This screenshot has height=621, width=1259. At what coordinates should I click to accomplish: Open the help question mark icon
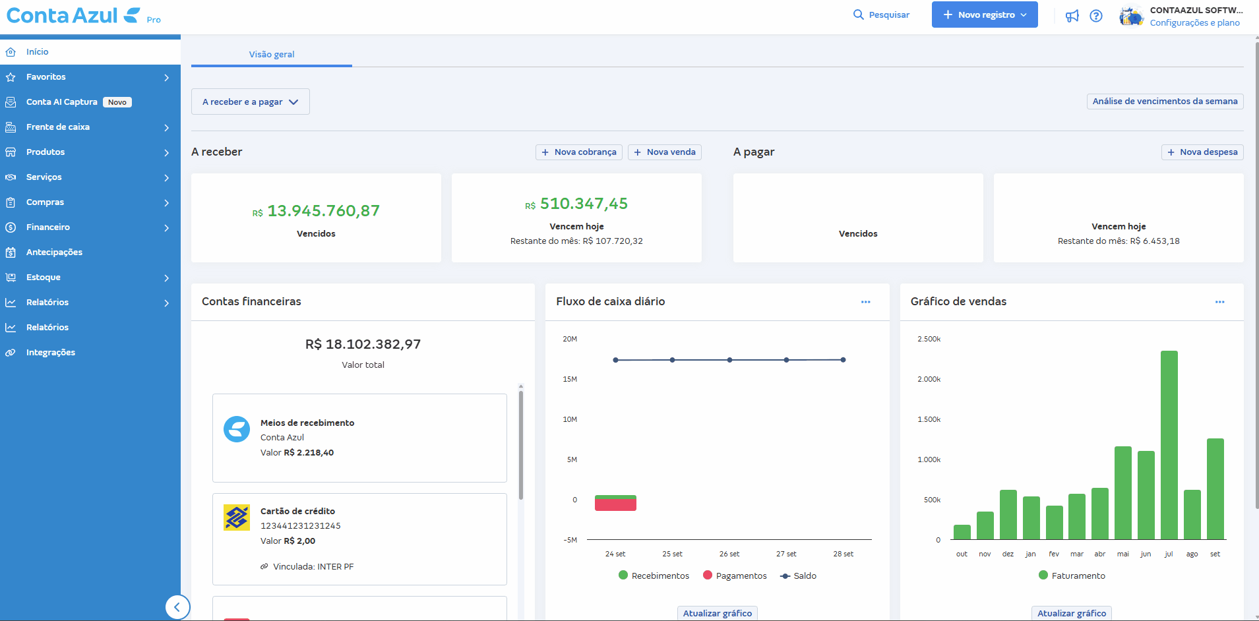[1096, 16]
